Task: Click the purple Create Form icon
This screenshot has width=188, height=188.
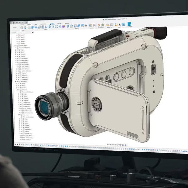Action: tap(63, 27)
